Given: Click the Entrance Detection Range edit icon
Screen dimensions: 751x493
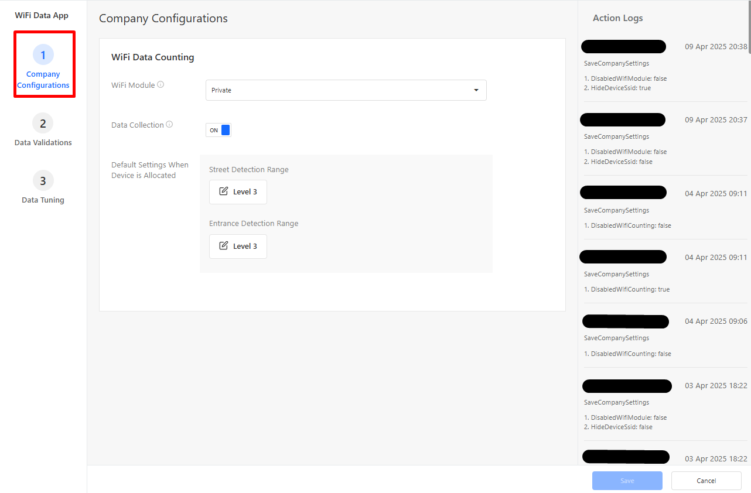Looking at the screenshot, I should tap(223, 246).
